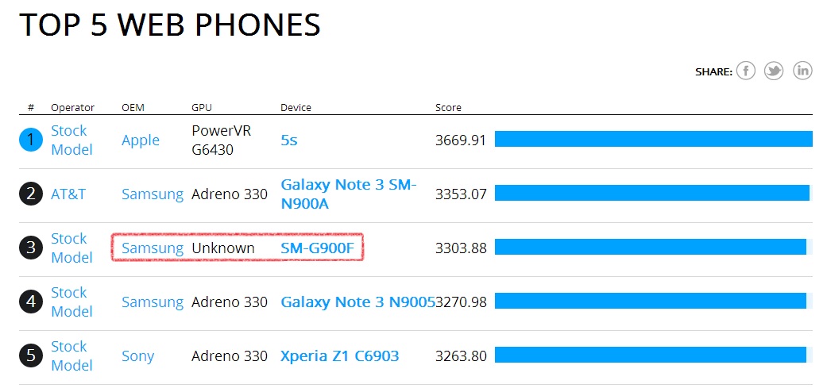Open Galaxy Note 3 SM-N900A device page

coord(348,194)
